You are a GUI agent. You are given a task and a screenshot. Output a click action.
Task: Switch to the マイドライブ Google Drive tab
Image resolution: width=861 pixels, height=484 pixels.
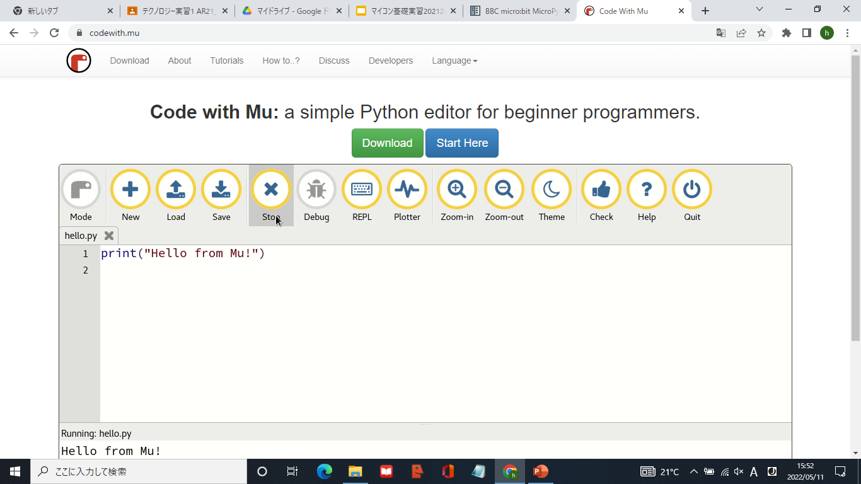(291, 11)
